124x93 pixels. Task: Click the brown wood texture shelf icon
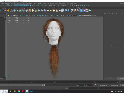click(30, 11)
